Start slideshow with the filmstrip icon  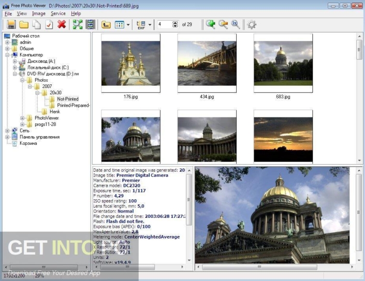(x=90, y=24)
